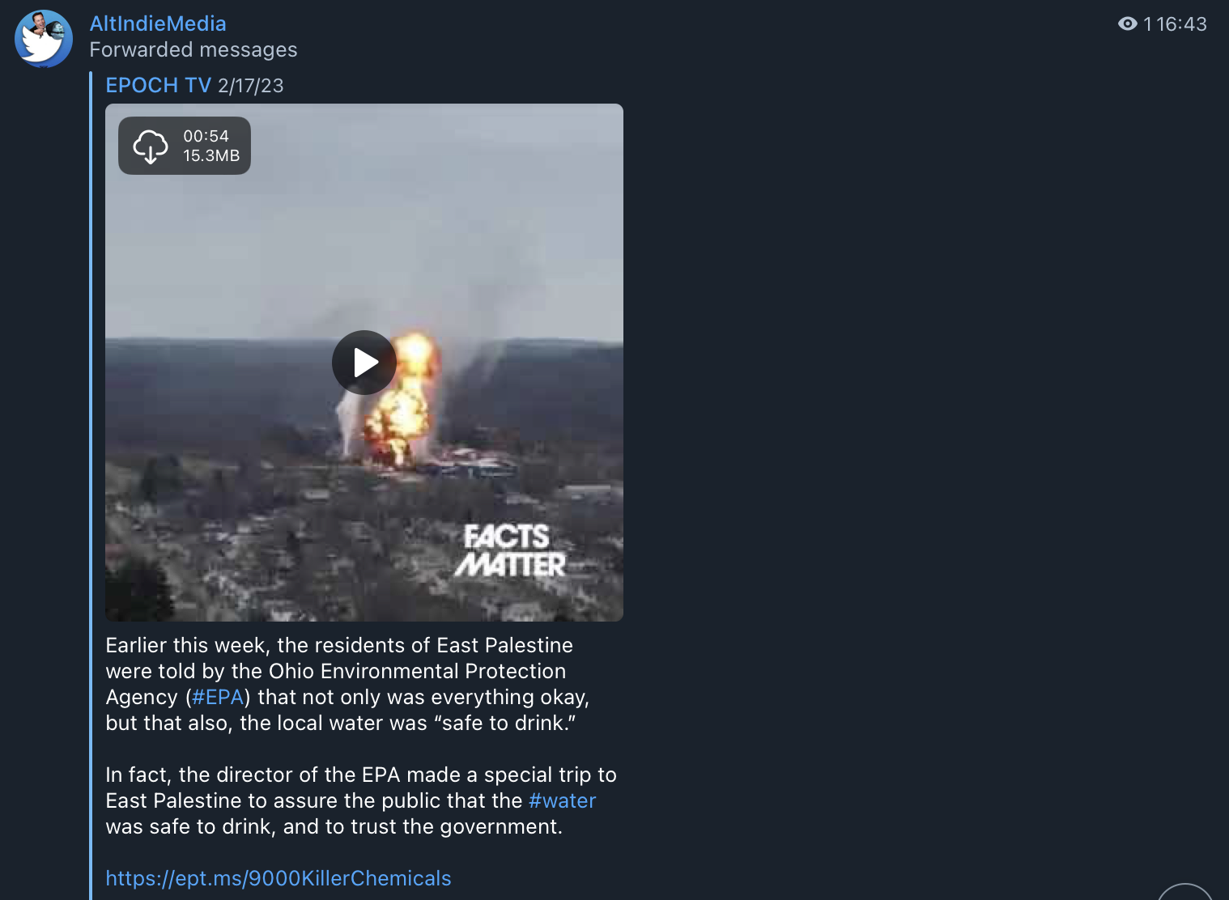Select the #EPA hashtag
Viewport: 1229px width, 900px height.
coord(218,697)
